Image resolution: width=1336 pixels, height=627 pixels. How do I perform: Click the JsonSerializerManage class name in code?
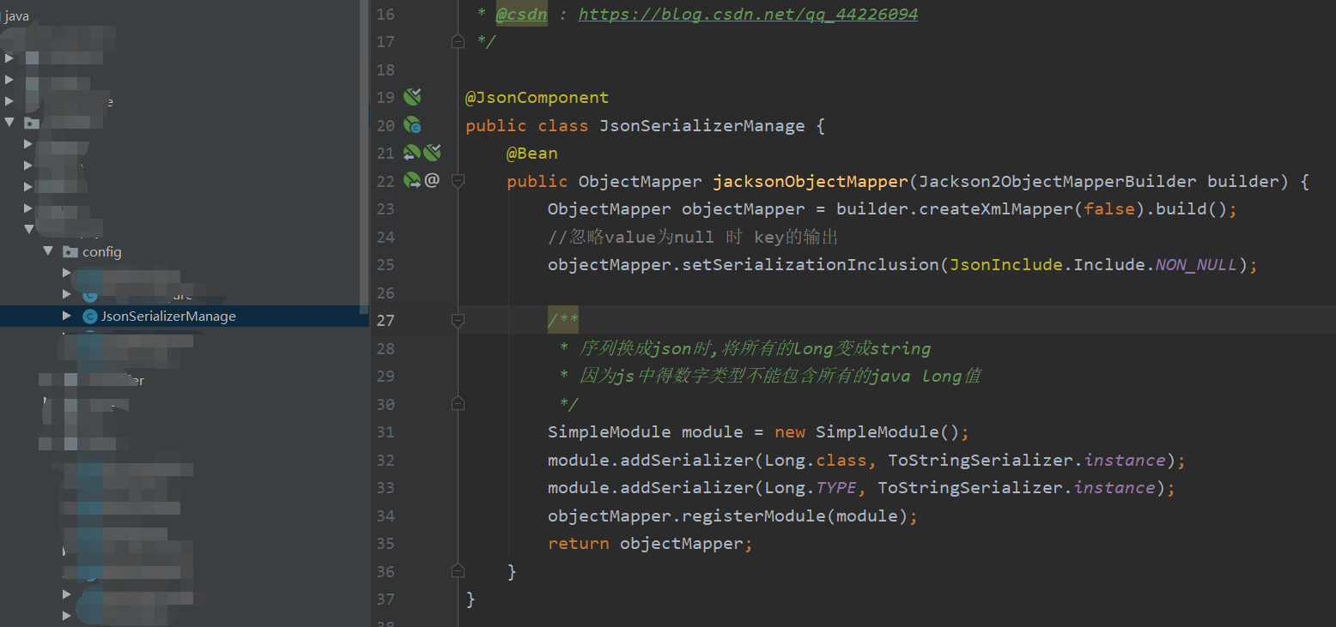tap(702, 126)
